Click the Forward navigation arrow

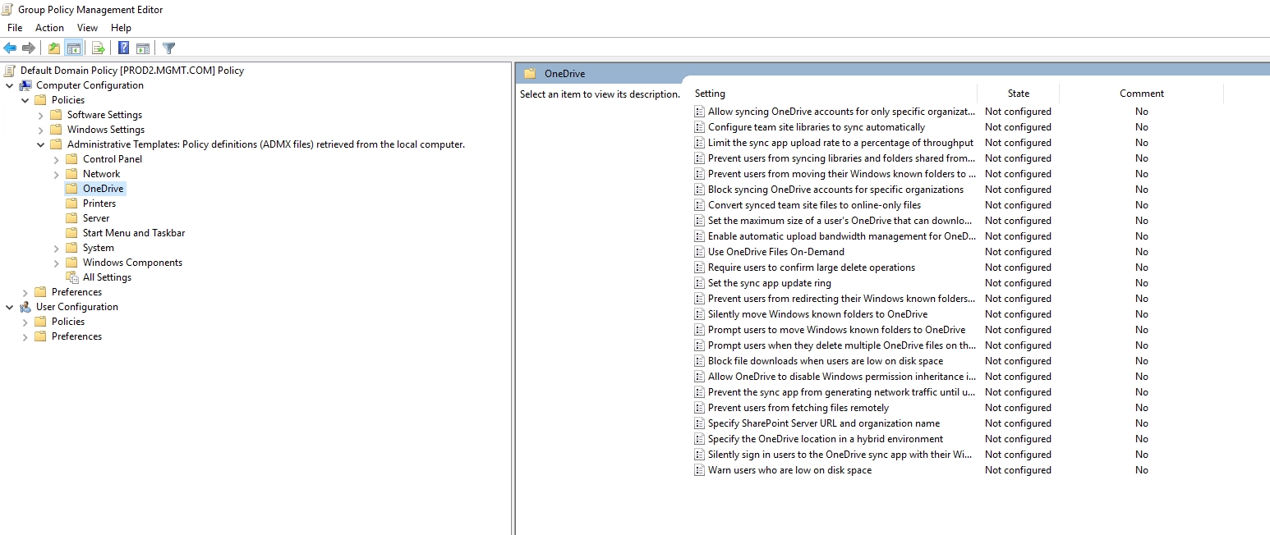coord(28,48)
